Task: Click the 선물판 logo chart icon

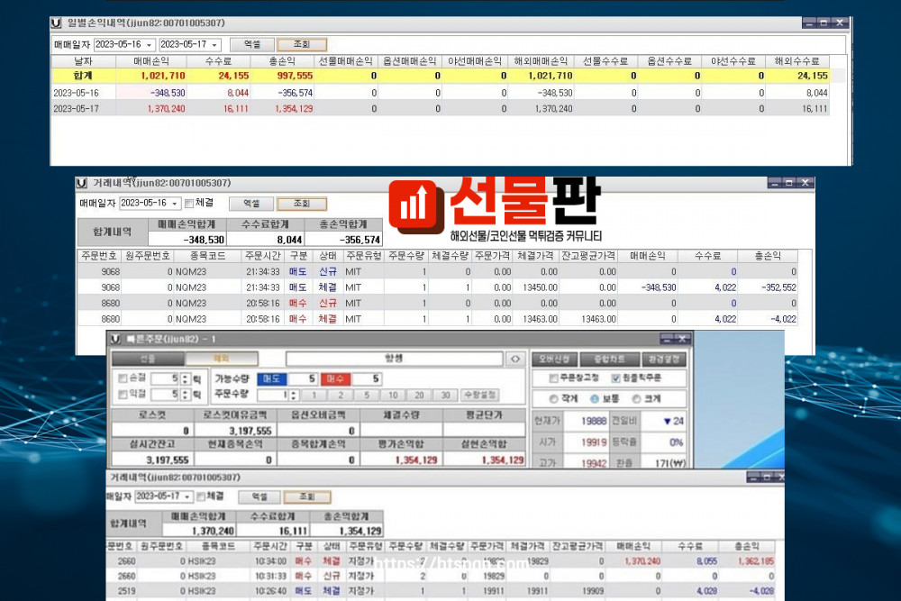Action: point(415,207)
